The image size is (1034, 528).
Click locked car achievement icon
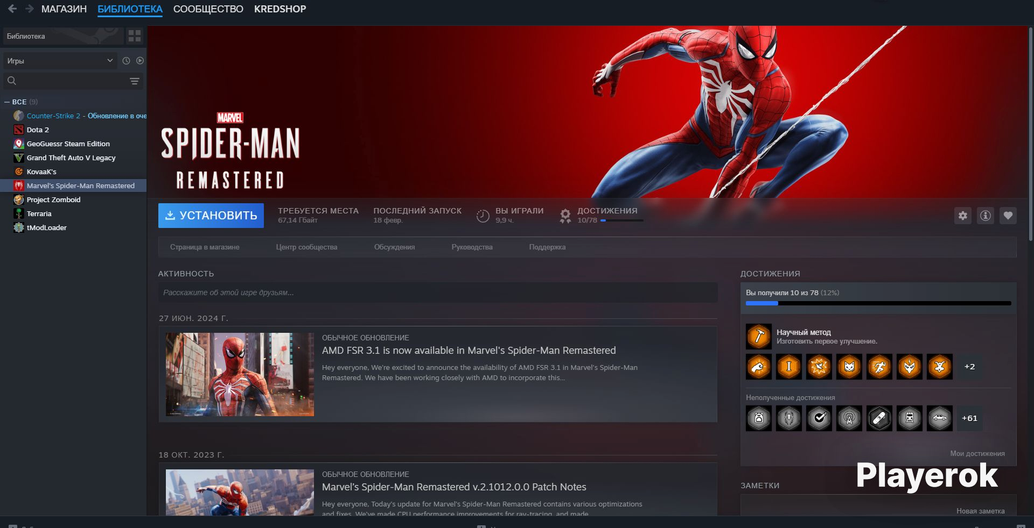940,418
